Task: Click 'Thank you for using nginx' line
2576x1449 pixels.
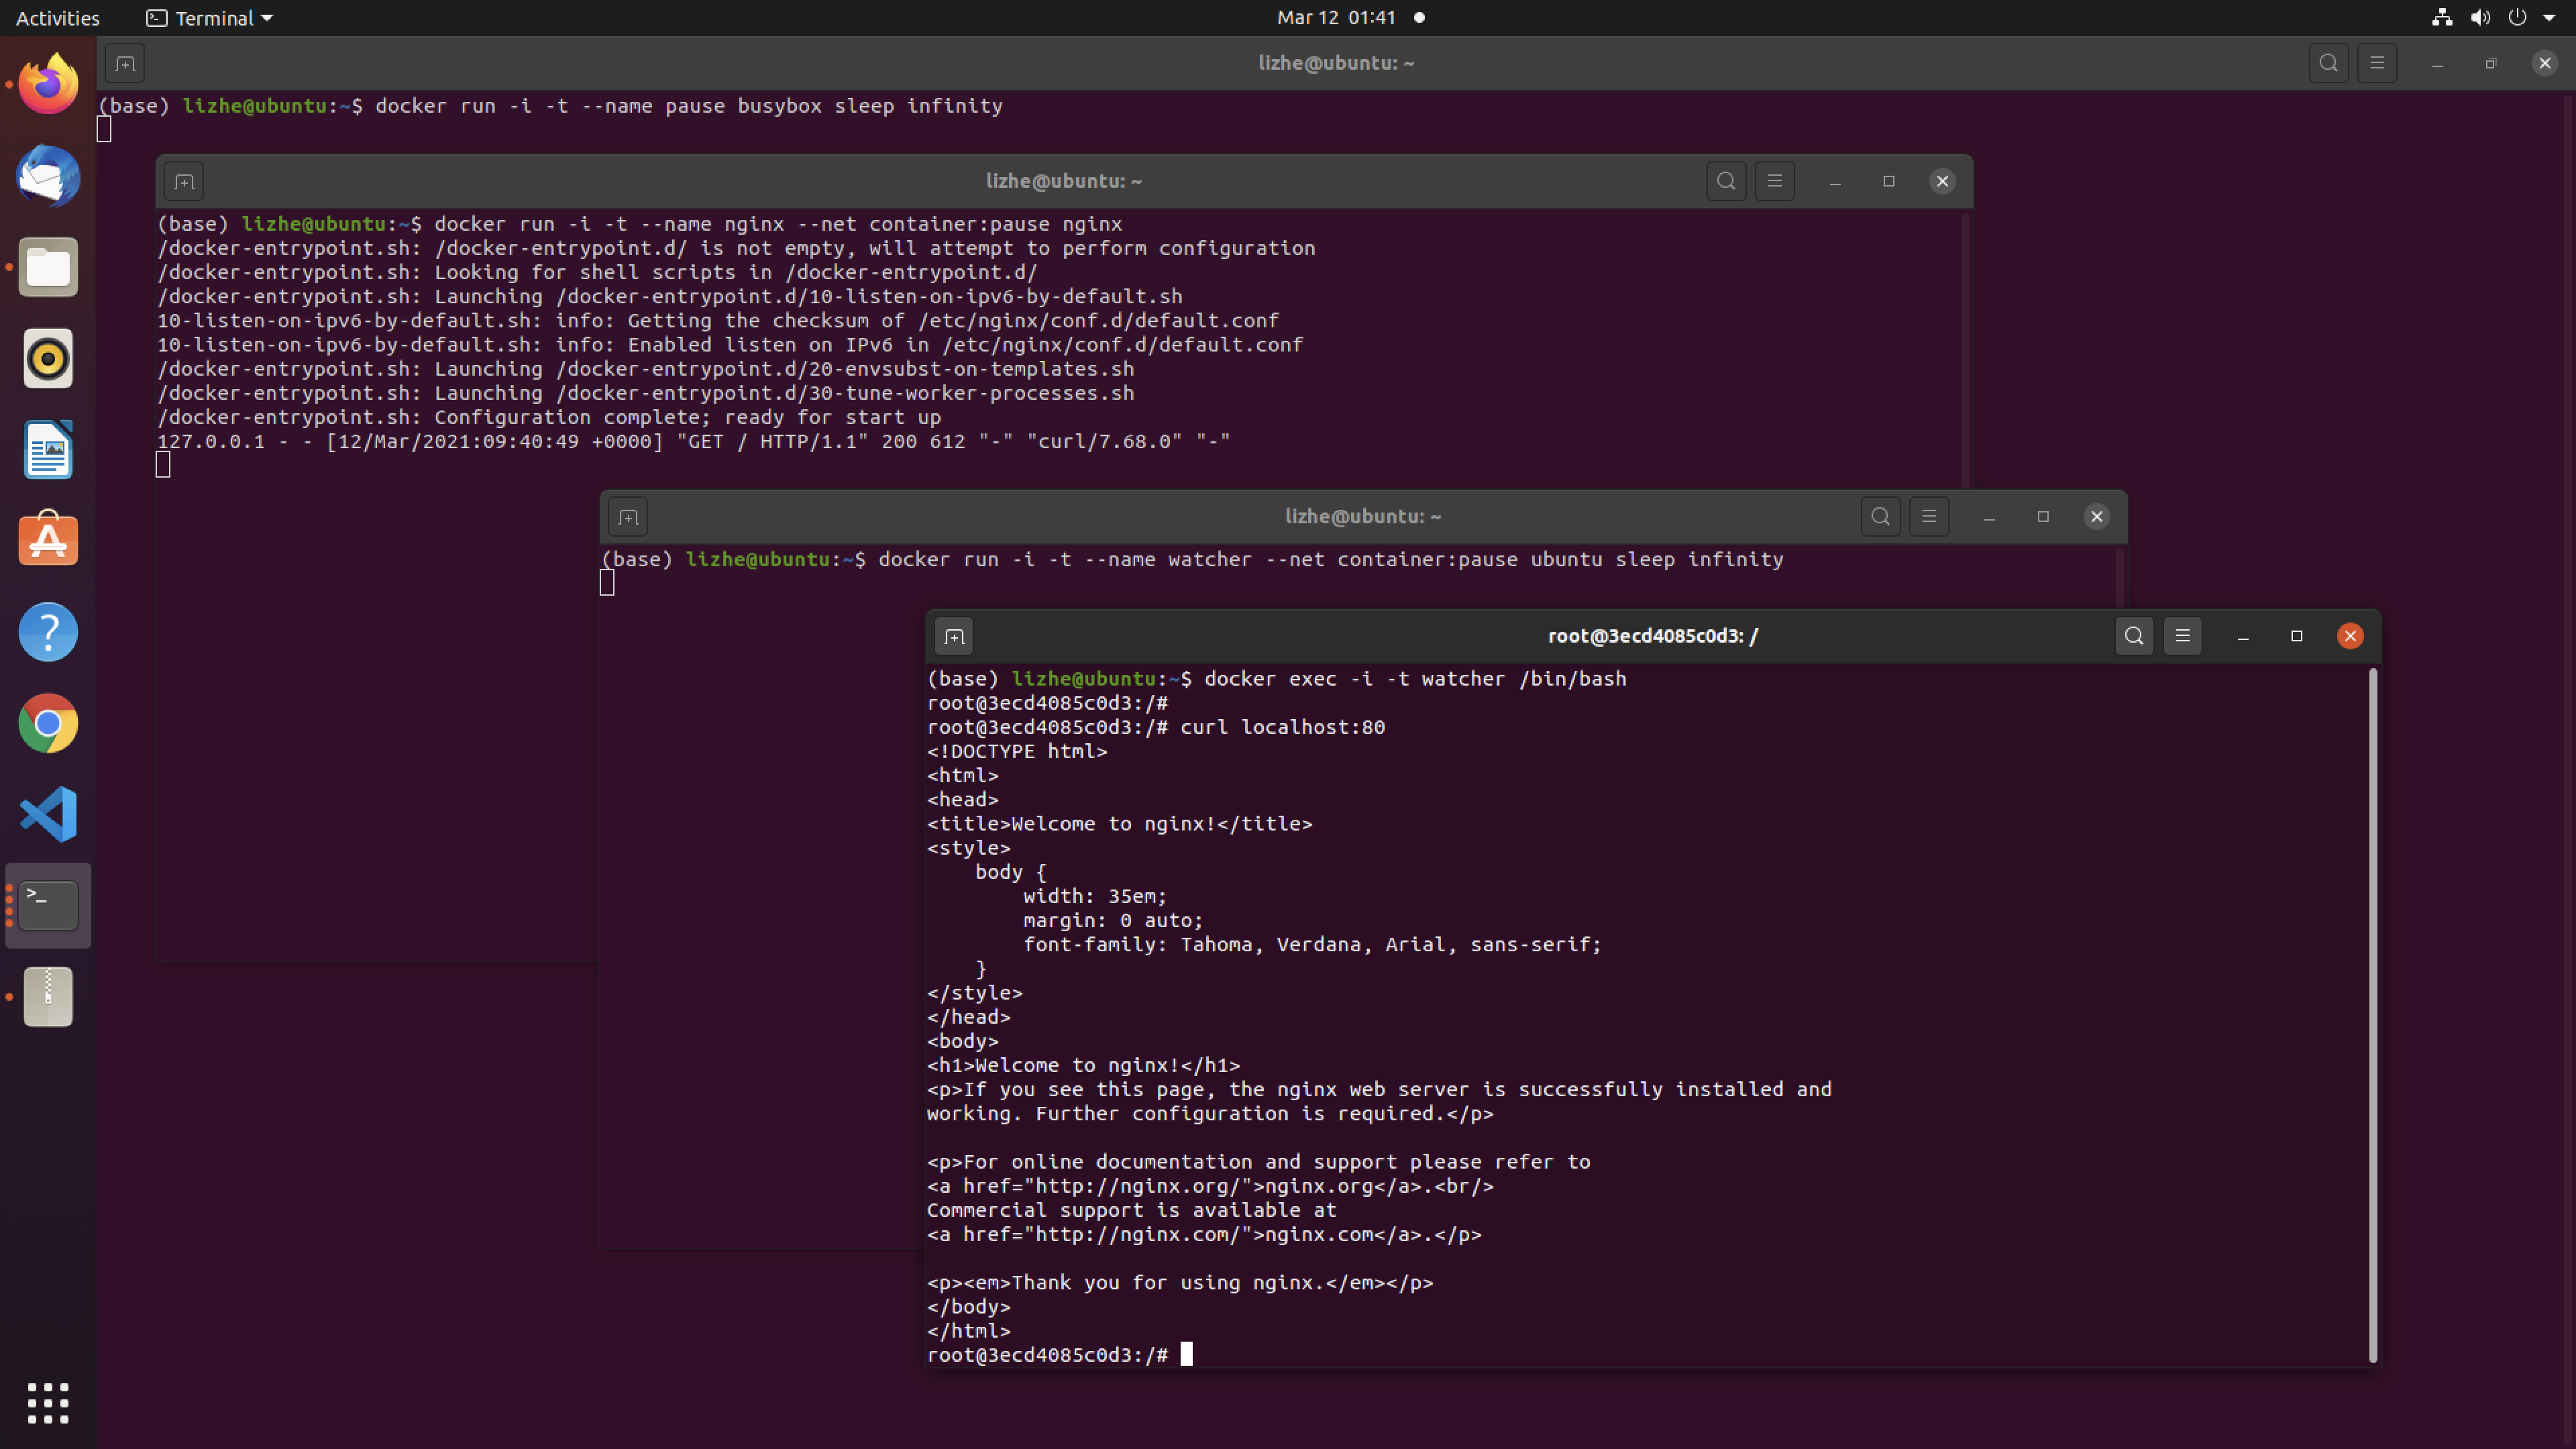Action: click(1180, 1283)
